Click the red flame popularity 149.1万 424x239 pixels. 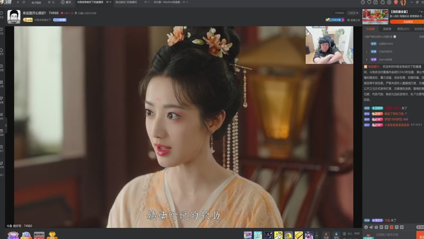point(67,13)
